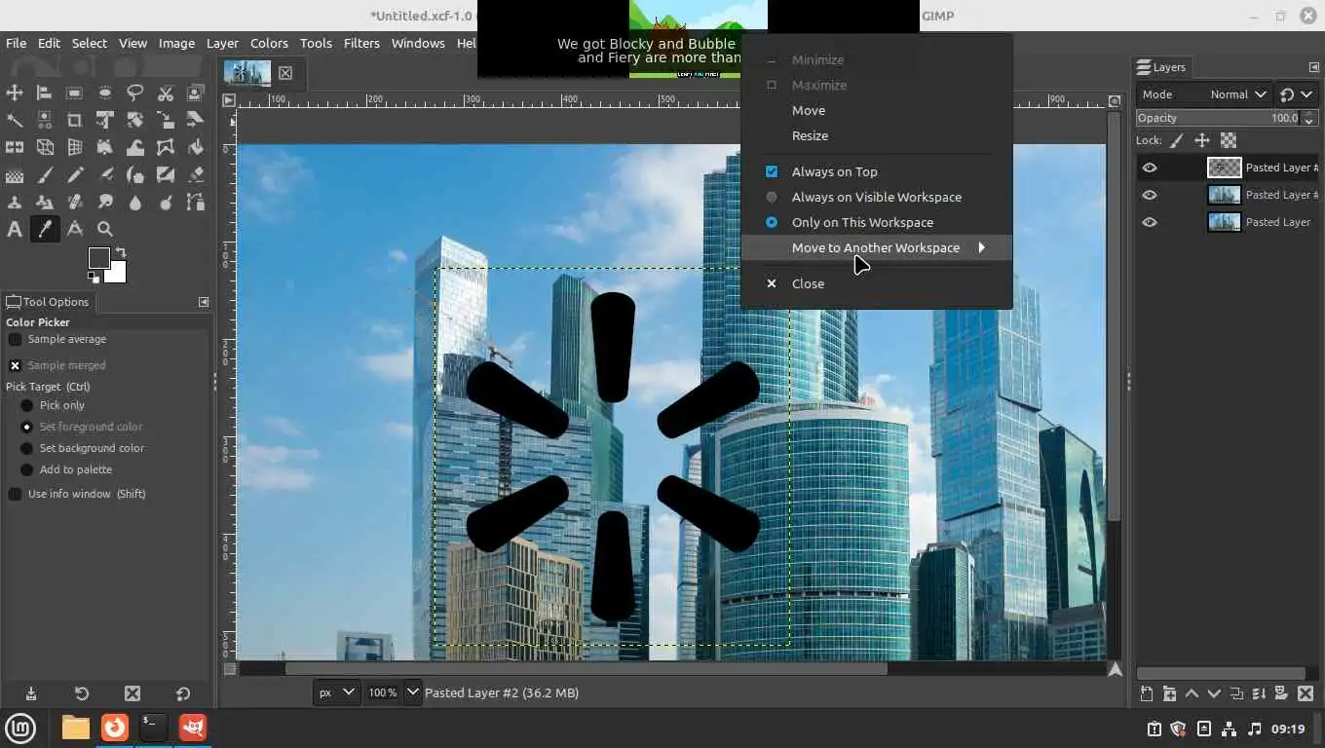Choose the Rectangle Select tool

pyautogui.click(x=75, y=93)
